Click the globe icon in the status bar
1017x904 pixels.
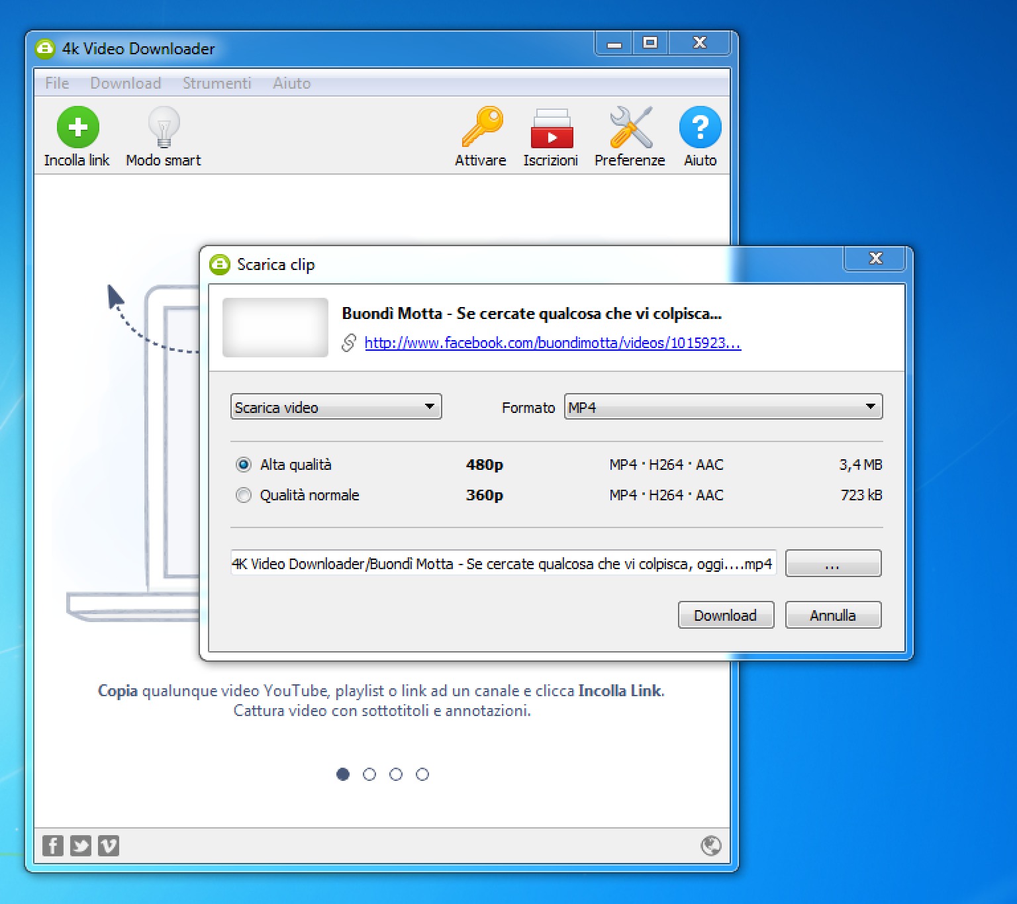pos(711,845)
